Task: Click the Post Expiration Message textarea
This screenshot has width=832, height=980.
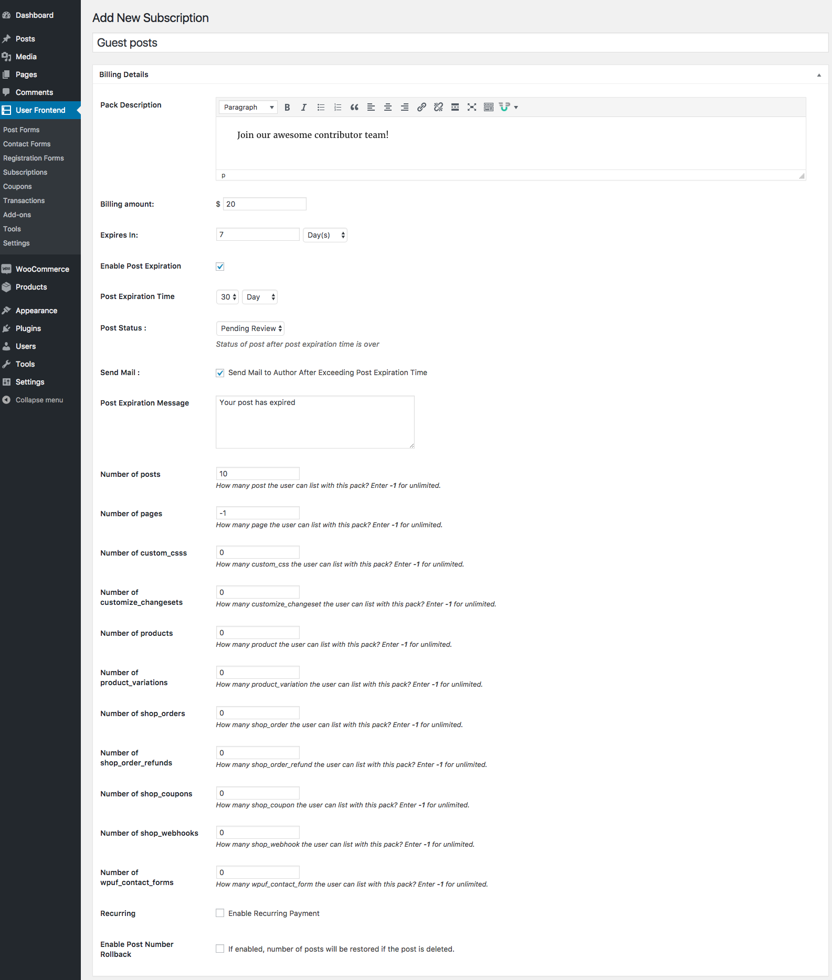Action: tap(315, 422)
